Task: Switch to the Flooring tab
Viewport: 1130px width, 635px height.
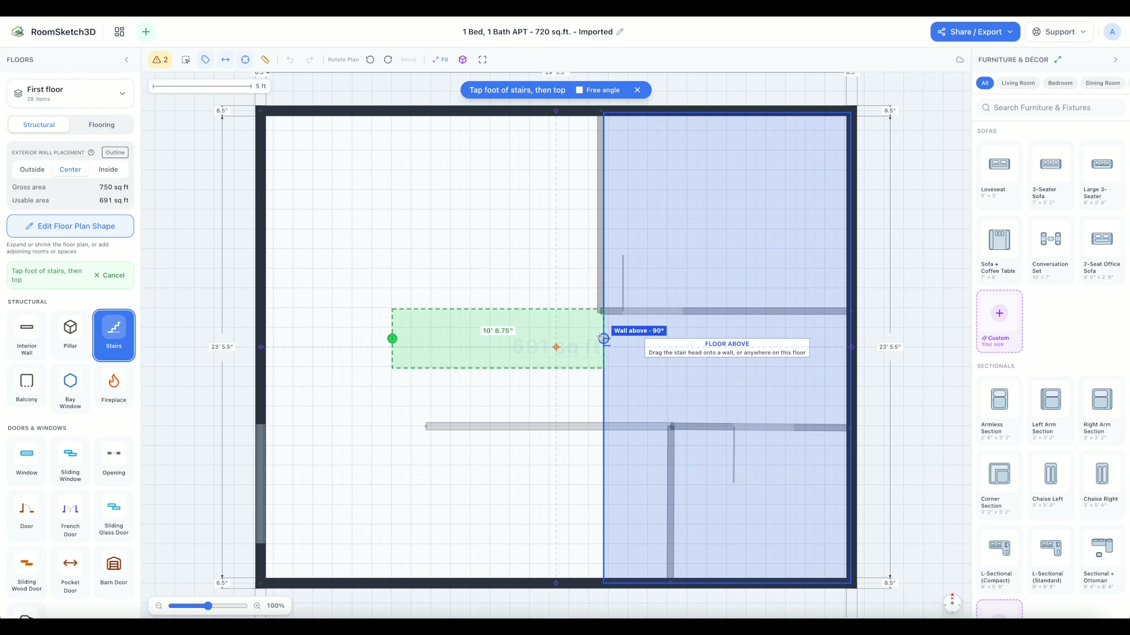Action: [101, 125]
